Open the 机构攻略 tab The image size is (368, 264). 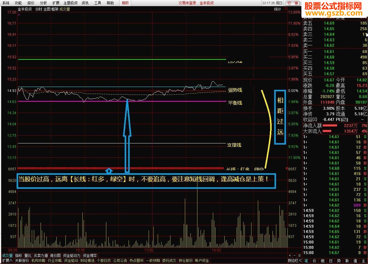(x=38, y=260)
